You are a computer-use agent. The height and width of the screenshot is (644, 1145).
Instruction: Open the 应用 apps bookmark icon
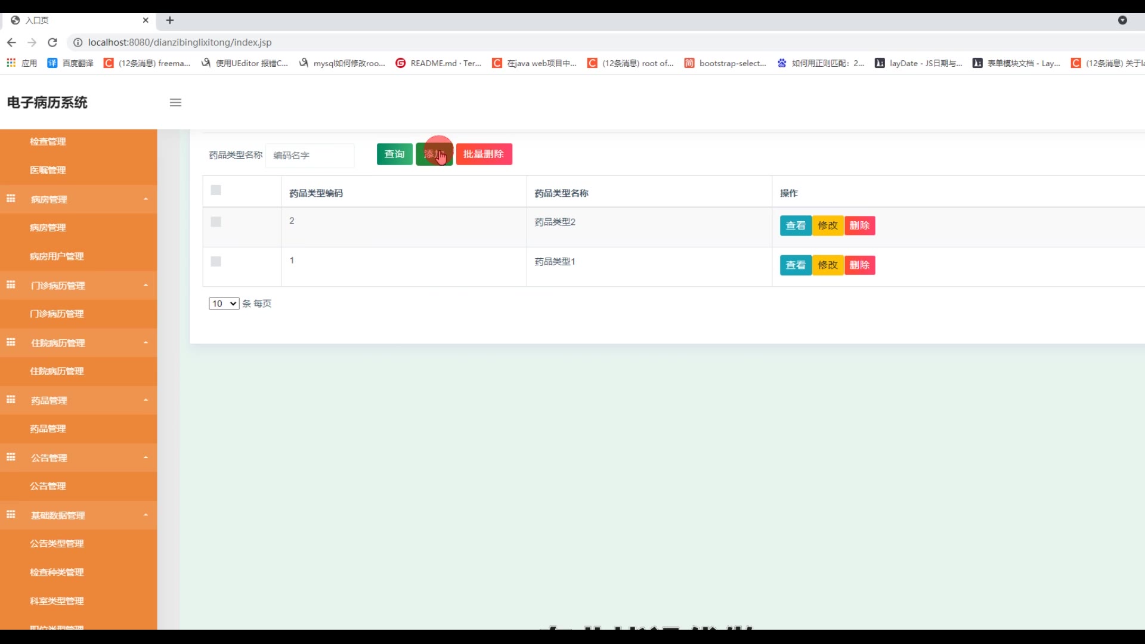[x=11, y=63]
